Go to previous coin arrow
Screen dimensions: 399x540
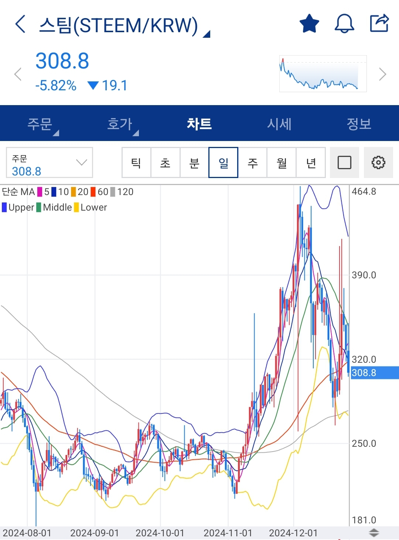click(17, 74)
